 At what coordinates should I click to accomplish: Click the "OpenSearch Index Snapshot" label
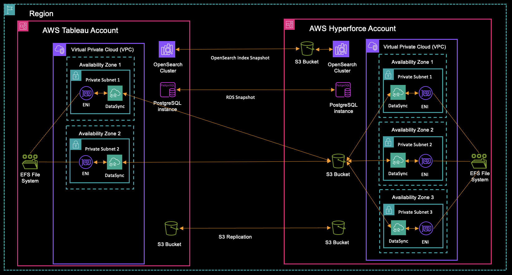coord(240,58)
